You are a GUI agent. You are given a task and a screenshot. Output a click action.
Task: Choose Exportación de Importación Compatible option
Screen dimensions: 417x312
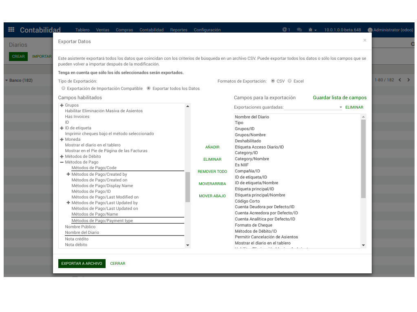click(63, 88)
